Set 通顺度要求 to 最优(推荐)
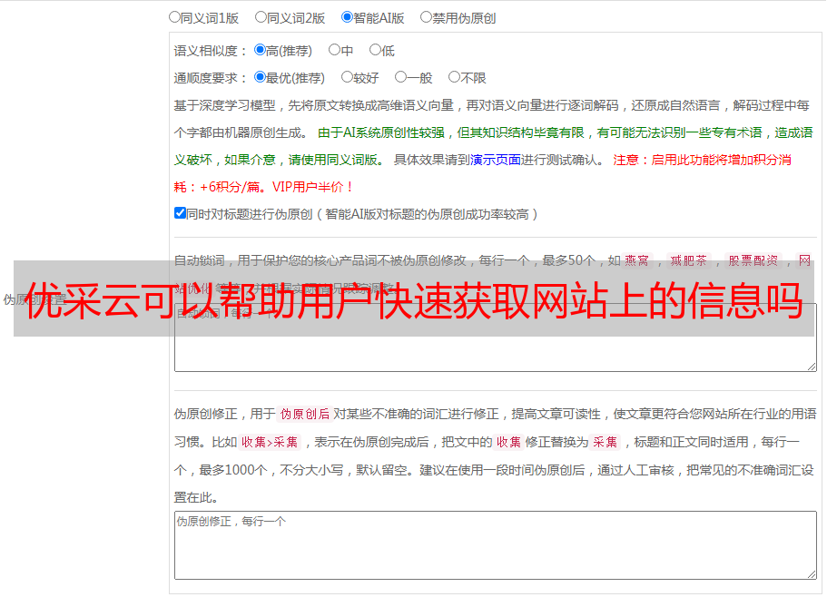This screenshot has width=827, height=597. pos(260,77)
